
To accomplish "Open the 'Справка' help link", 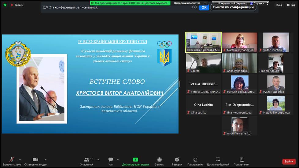I will pyautogui.click(x=257, y=3).
